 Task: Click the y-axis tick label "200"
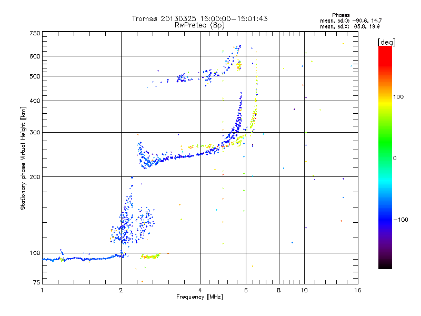point(35,177)
